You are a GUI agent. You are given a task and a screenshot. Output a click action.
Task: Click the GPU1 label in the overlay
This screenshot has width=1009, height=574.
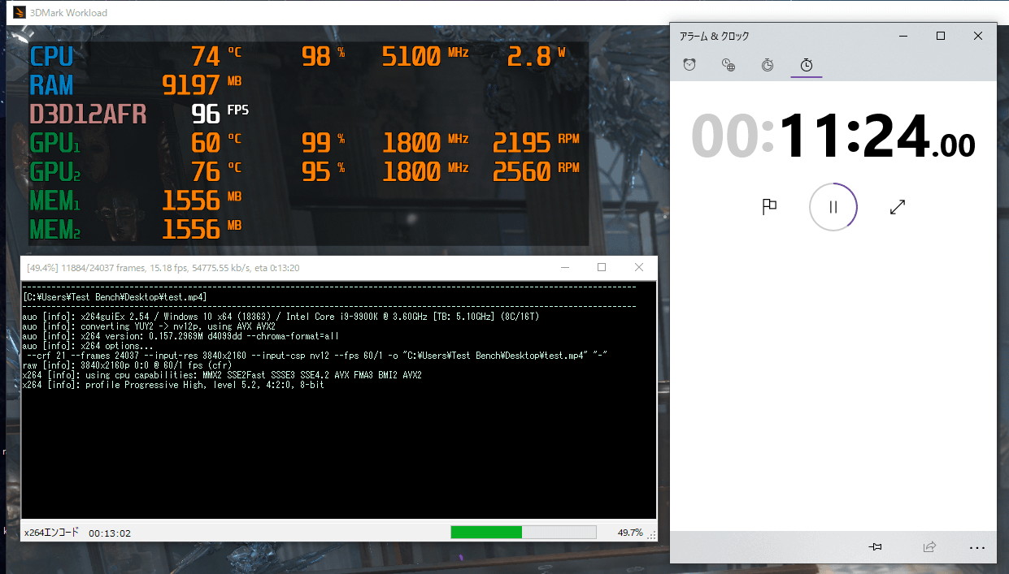(55, 143)
